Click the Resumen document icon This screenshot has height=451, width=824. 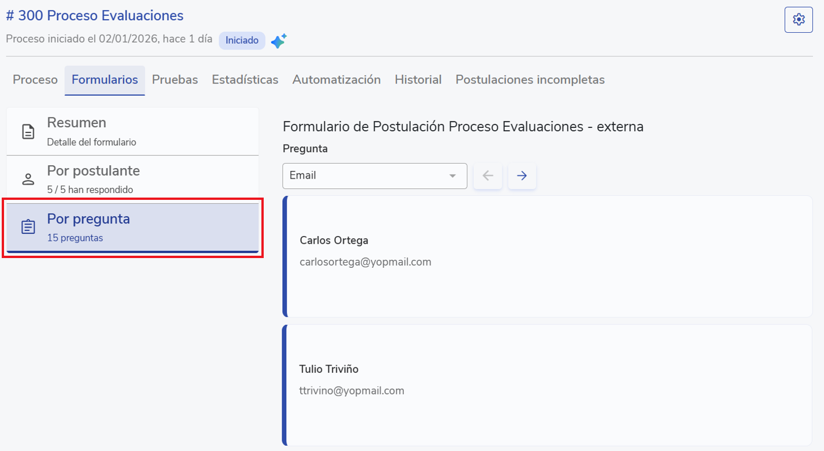28,131
